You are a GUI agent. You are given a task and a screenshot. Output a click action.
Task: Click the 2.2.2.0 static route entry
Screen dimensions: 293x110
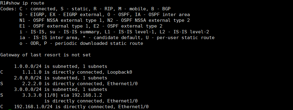pos(69,84)
